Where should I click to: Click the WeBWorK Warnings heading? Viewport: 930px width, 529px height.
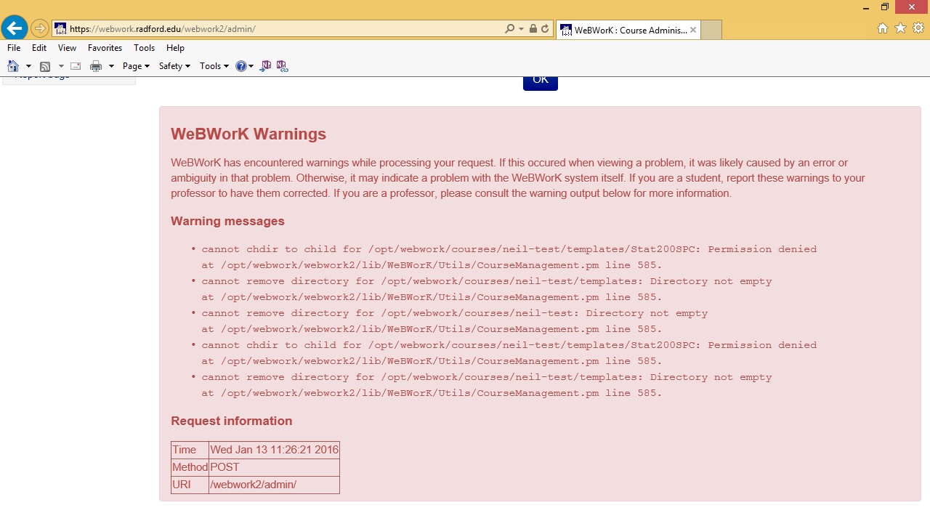[x=248, y=134]
